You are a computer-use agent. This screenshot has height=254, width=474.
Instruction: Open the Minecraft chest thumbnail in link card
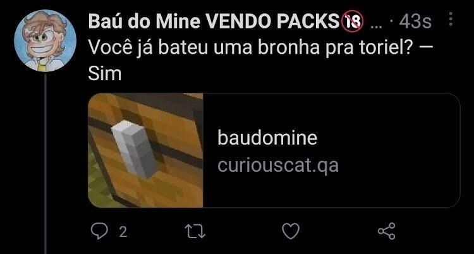[145, 150]
